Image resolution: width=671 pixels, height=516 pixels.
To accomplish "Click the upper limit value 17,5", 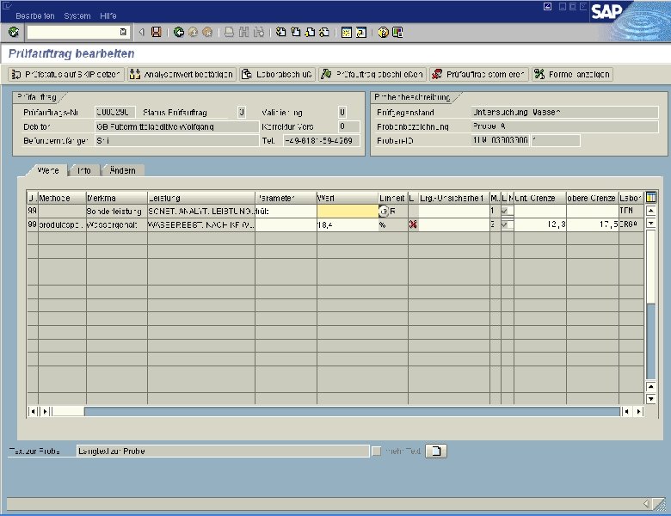I will [x=608, y=224].
